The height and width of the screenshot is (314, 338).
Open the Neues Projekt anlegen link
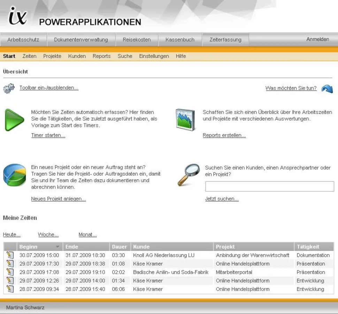click(x=59, y=199)
